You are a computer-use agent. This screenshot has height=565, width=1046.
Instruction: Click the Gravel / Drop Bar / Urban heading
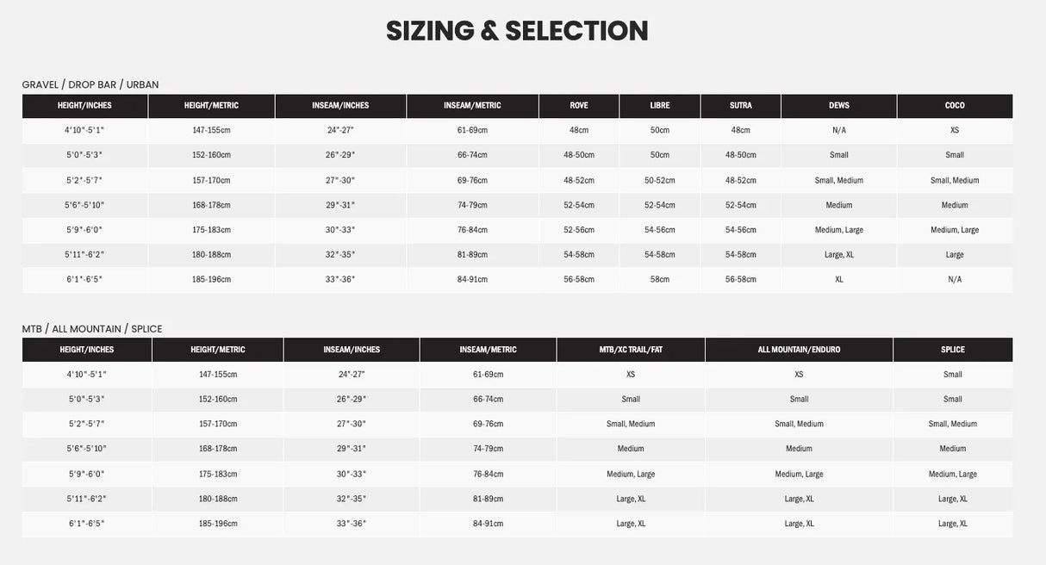click(90, 84)
